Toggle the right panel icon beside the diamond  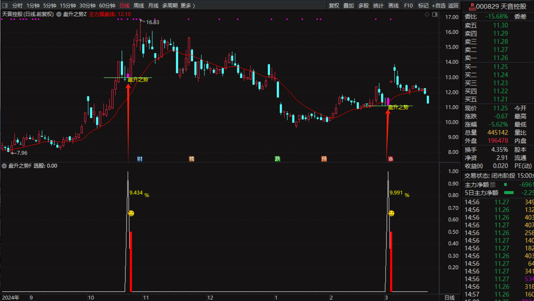(435, 14)
